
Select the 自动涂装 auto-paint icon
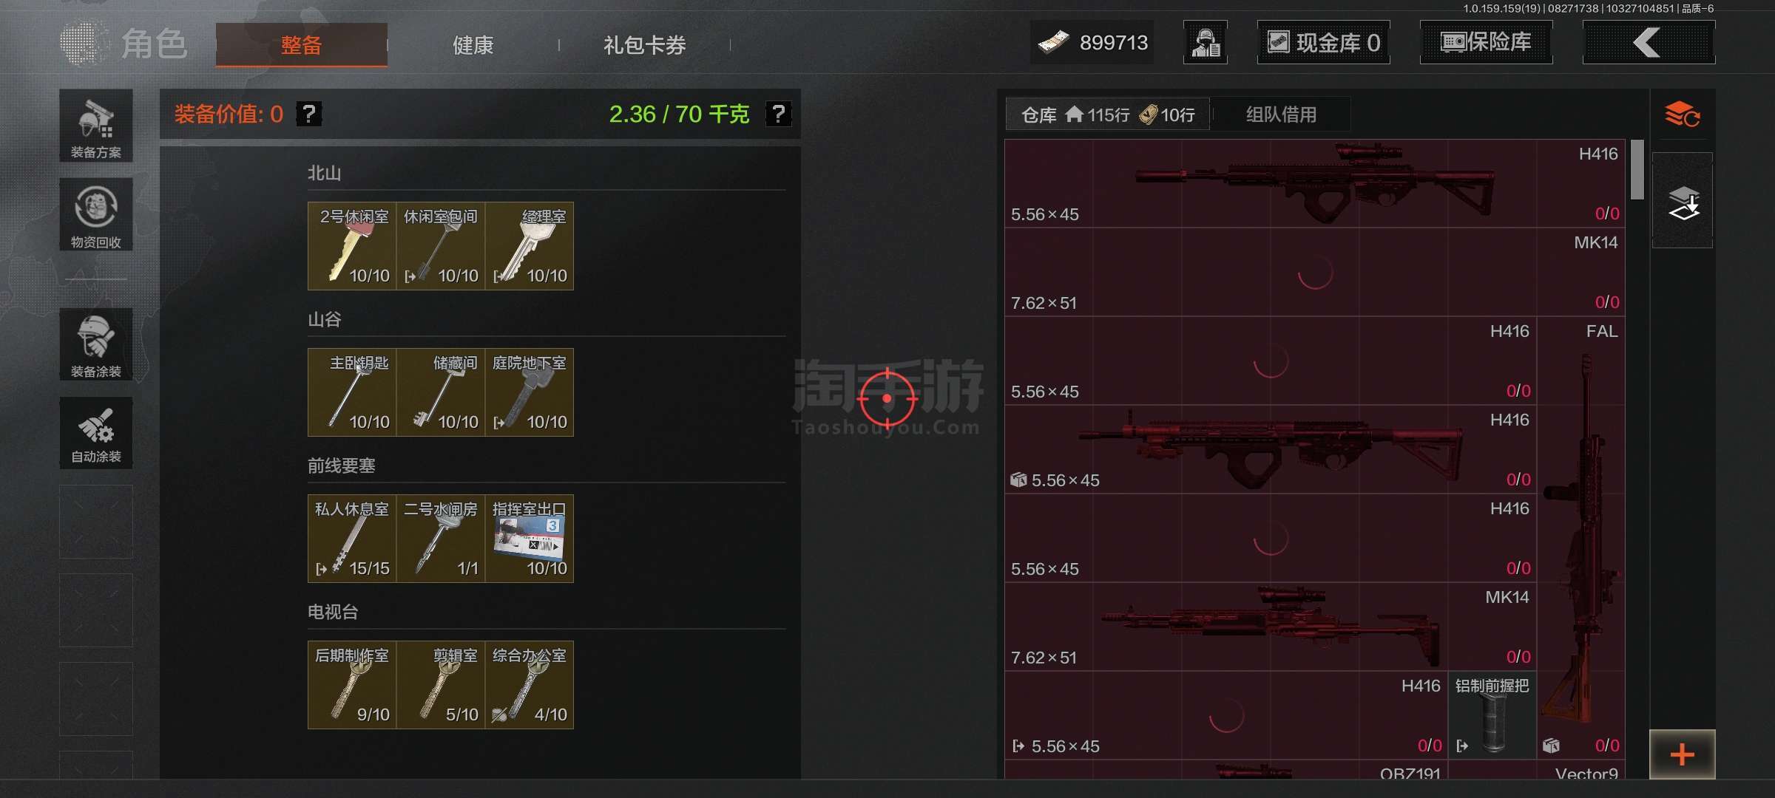pos(96,433)
